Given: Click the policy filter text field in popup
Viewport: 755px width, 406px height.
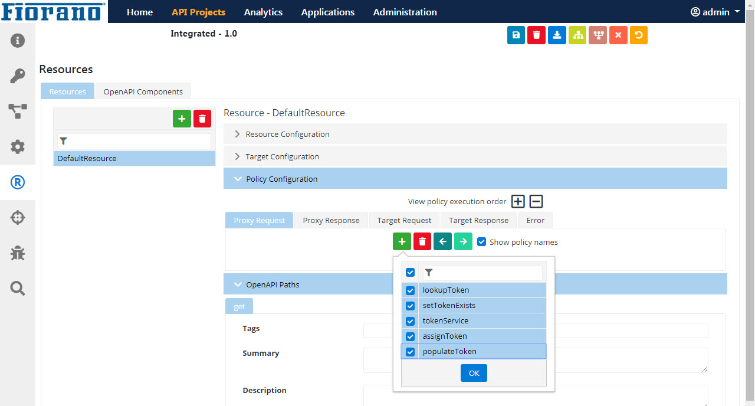Looking at the screenshot, I should [x=482, y=273].
